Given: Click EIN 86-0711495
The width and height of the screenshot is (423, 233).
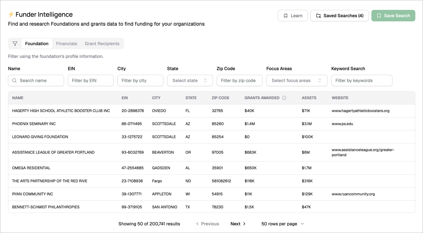Looking at the screenshot, I should [x=132, y=124].
